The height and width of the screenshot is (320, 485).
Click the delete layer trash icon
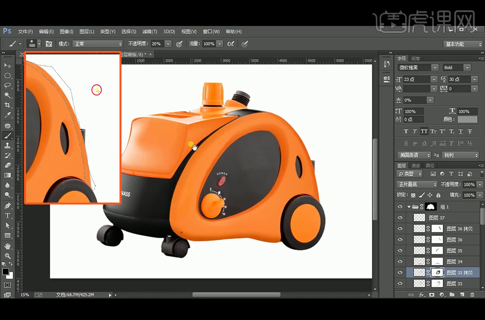(x=472, y=295)
